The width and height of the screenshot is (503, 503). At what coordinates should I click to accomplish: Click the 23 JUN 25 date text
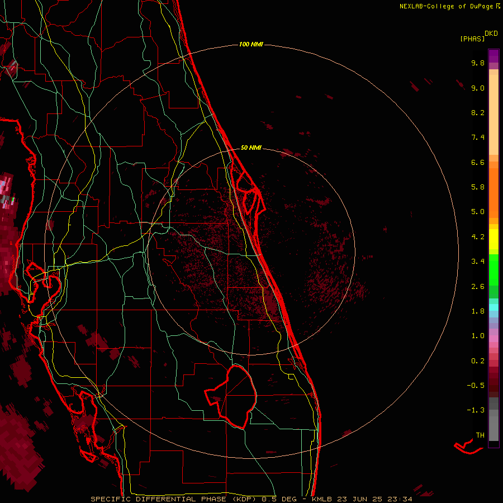(360, 499)
